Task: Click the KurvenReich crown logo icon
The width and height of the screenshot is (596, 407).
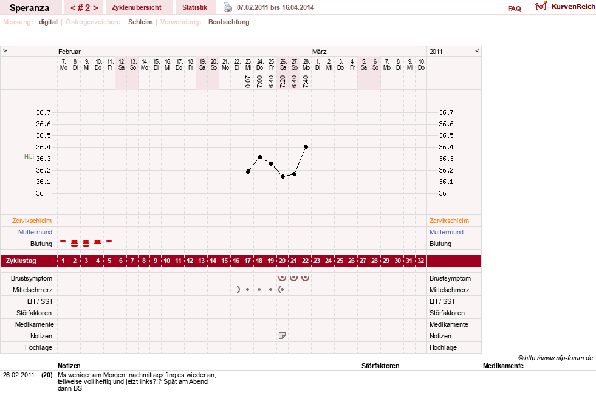Action: pyautogui.click(x=541, y=6)
